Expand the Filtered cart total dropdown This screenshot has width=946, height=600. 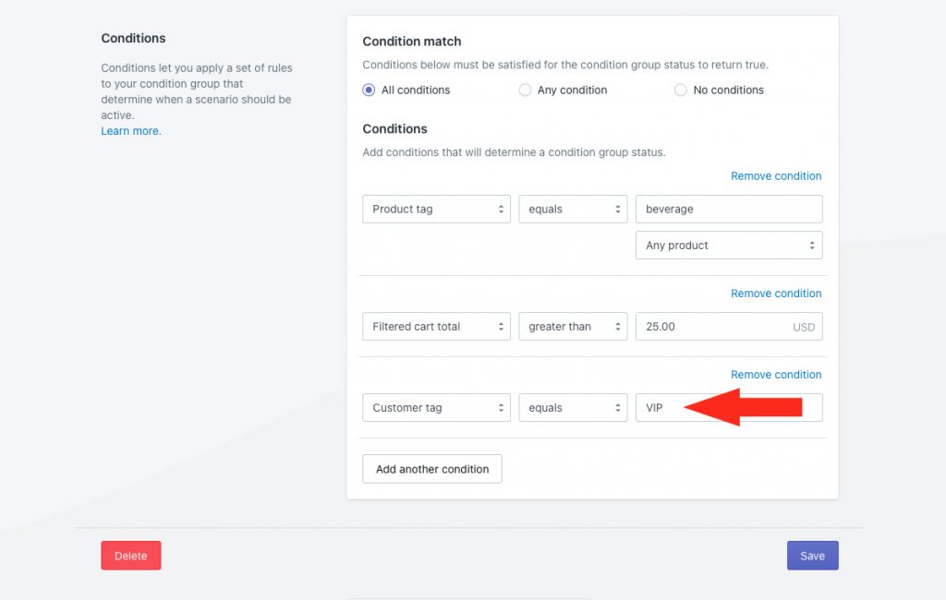[x=436, y=326]
